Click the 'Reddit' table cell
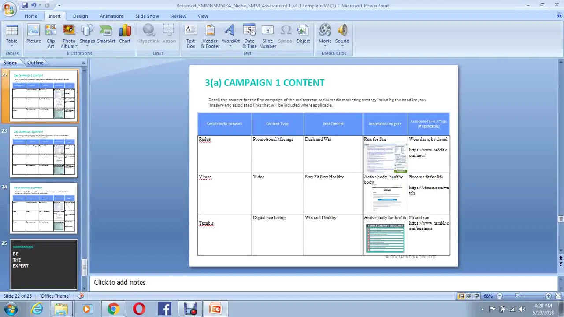The height and width of the screenshot is (317, 564). click(225, 154)
